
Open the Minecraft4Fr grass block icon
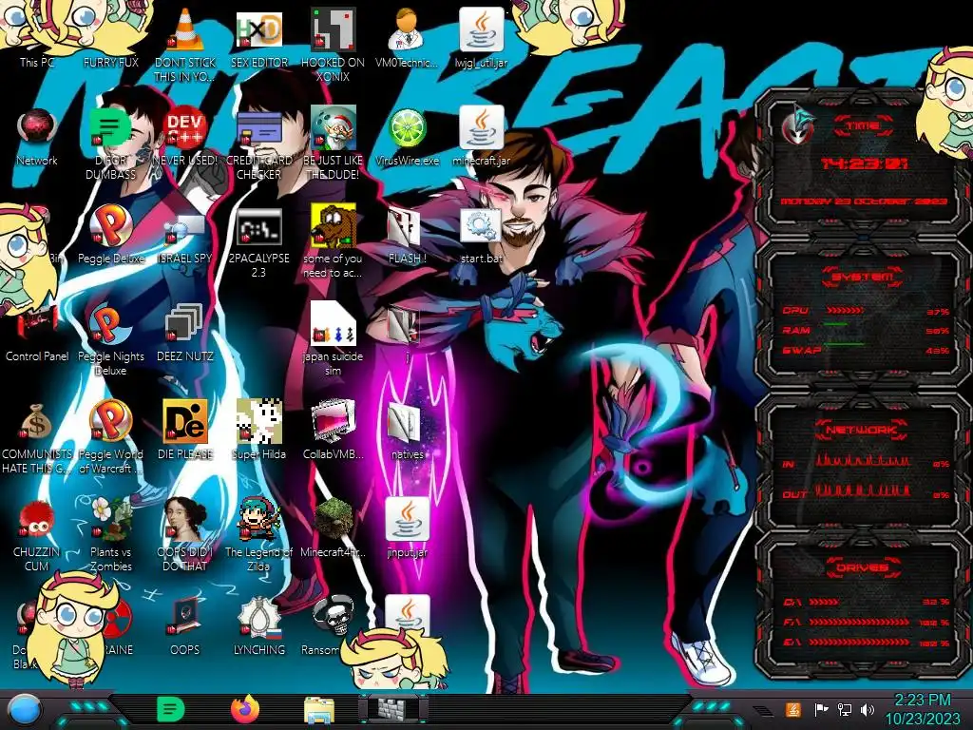[x=333, y=528]
